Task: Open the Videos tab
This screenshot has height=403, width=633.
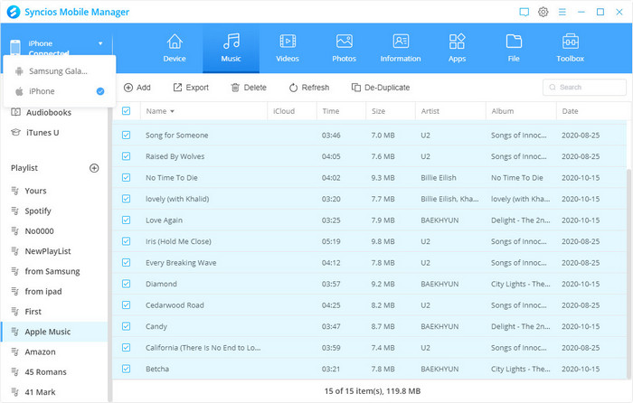Action: tap(288, 48)
